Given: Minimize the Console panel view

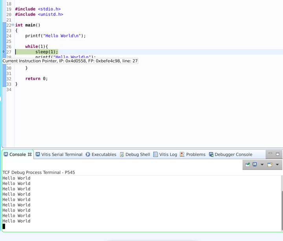Looking at the screenshot, I should 270,154.
